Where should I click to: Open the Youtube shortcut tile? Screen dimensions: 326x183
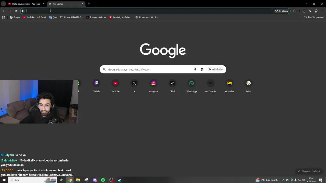pos(115,86)
